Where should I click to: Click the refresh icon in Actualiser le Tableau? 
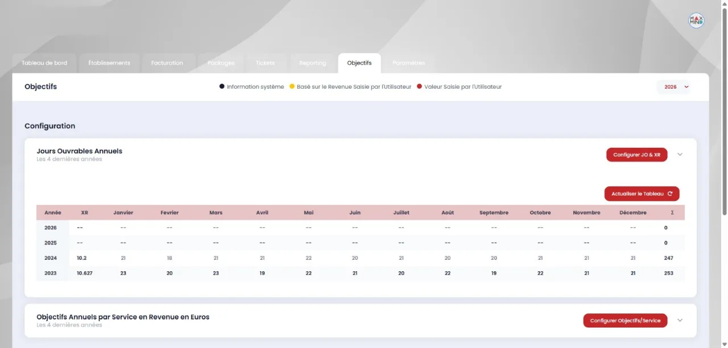click(670, 194)
